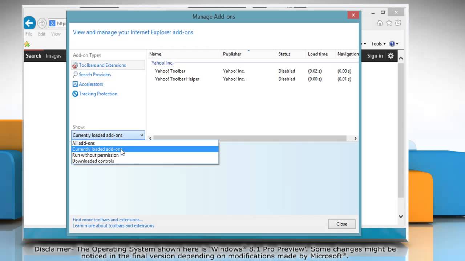Viewport: 465px width, 261px height.
Task: Click the Search Providers magnifier icon
Action: (x=75, y=75)
